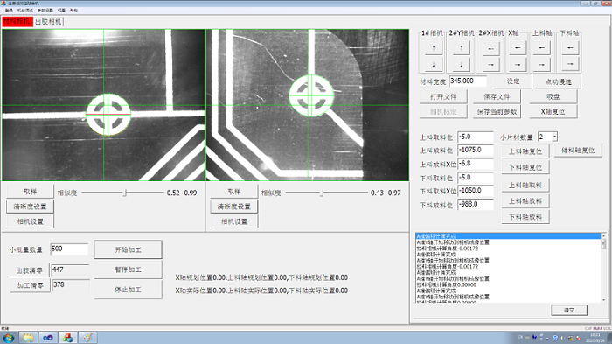Click the left arrow under 上料轴
The image size is (612, 344).
(541, 48)
